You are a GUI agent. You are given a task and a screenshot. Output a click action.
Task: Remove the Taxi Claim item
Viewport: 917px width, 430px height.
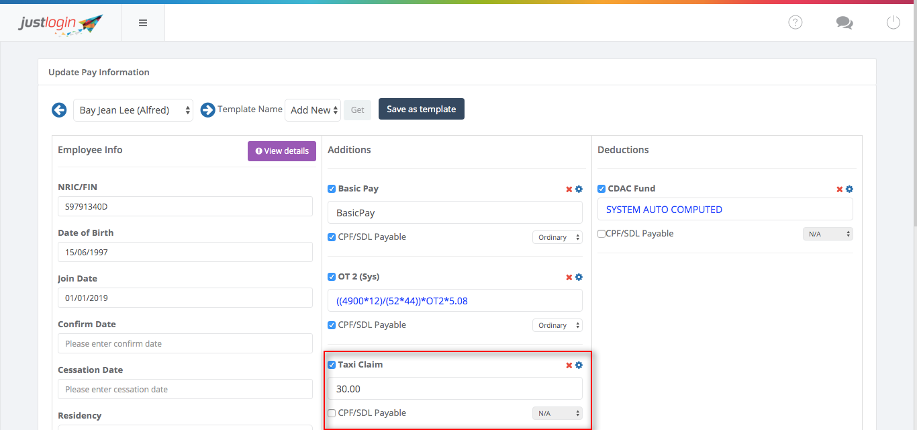pyautogui.click(x=569, y=365)
